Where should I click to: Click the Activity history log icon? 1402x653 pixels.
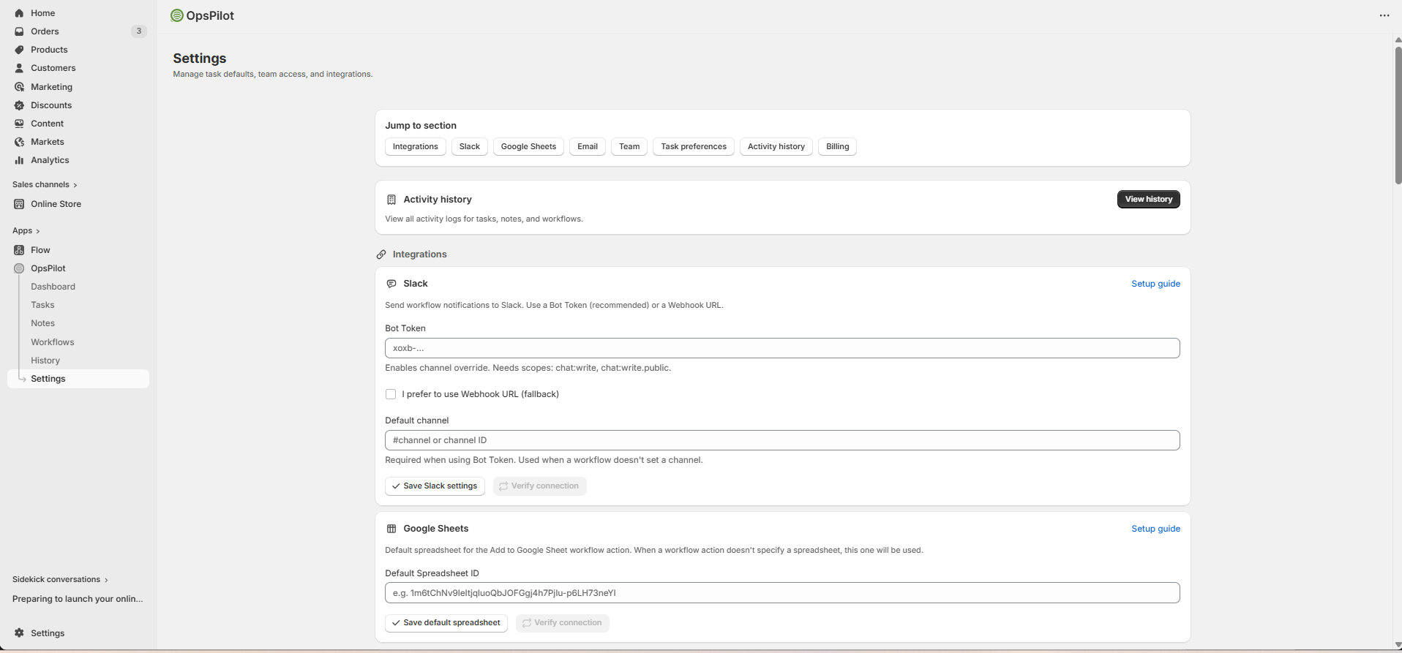tap(391, 200)
